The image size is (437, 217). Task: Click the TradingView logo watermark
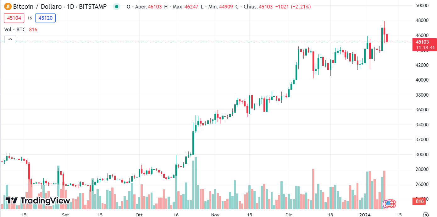[38, 201]
